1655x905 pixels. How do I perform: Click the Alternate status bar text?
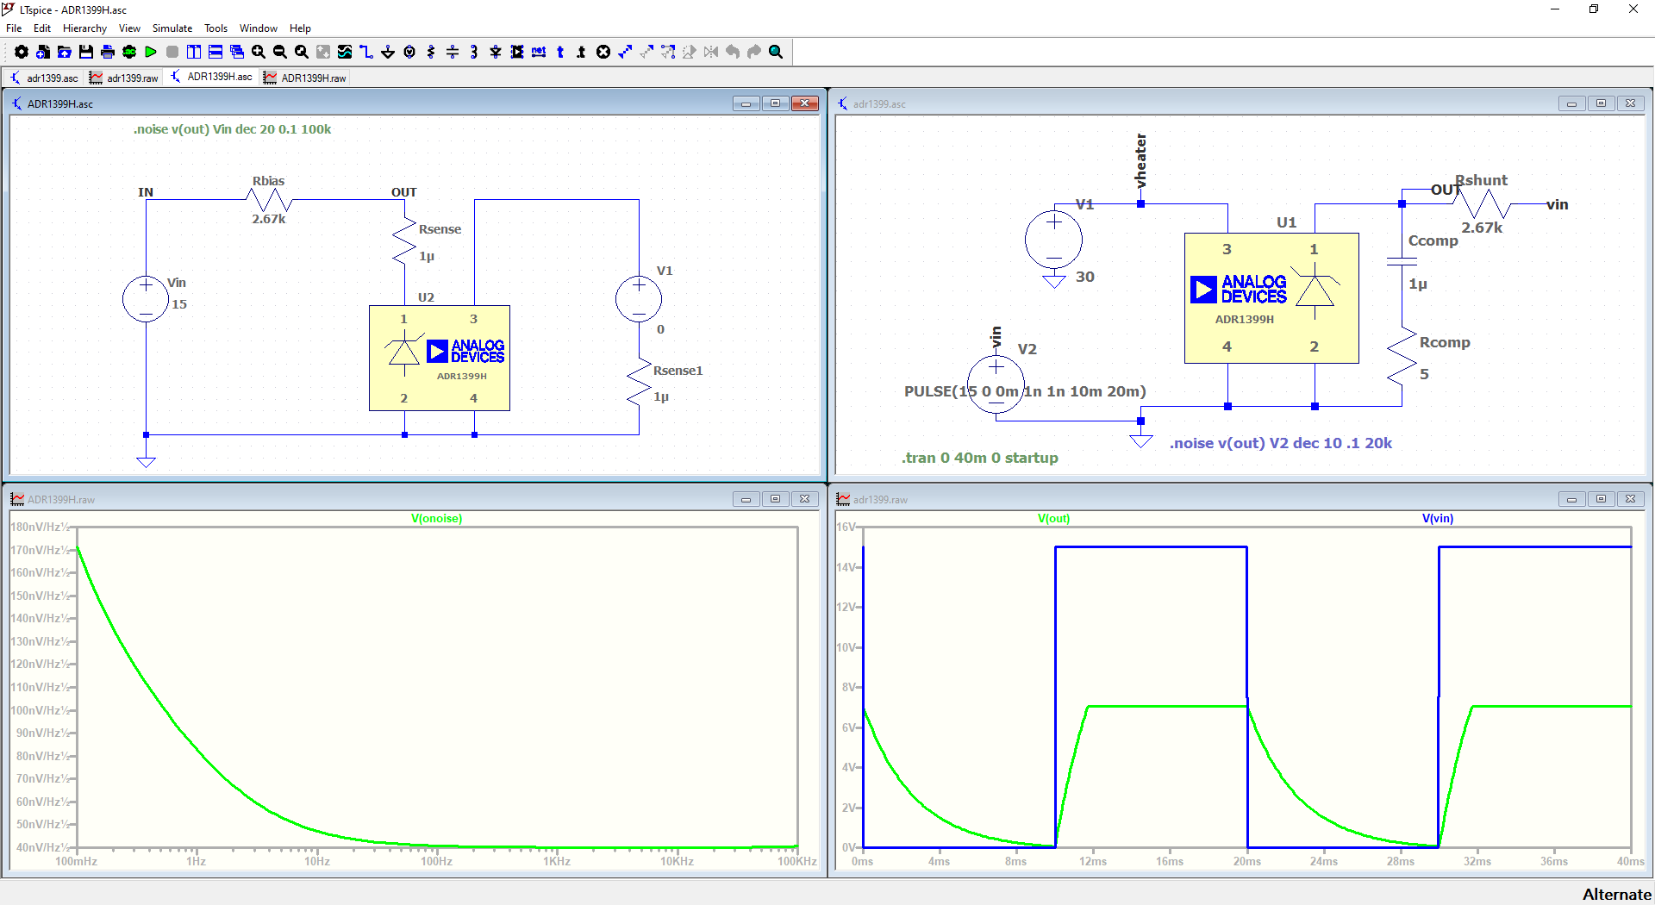tap(1616, 895)
